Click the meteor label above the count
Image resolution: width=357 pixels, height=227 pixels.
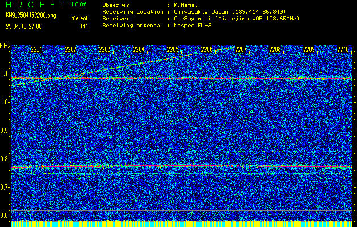click(x=79, y=18)
